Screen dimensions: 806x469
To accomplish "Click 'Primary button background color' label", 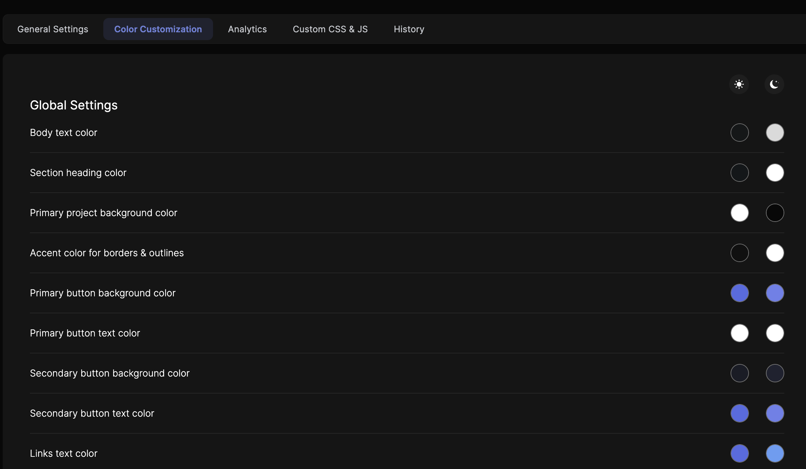I will coord(103,293).
